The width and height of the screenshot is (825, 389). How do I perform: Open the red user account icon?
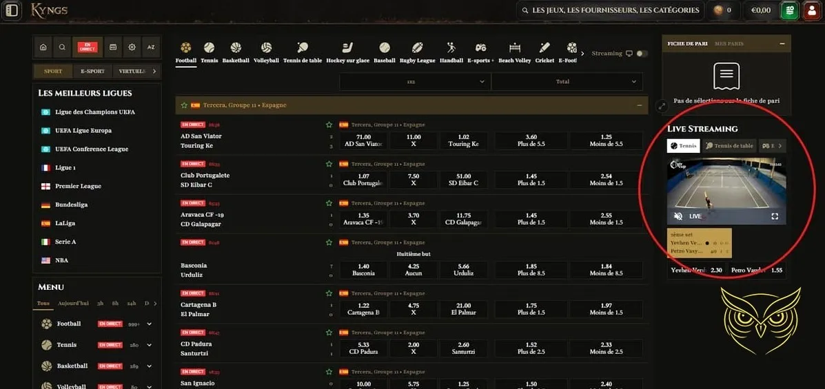coord(812,10)
